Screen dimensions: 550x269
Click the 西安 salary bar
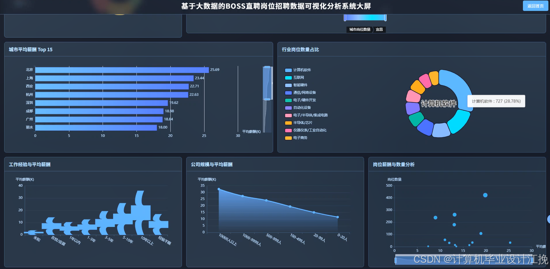[112, 86]
